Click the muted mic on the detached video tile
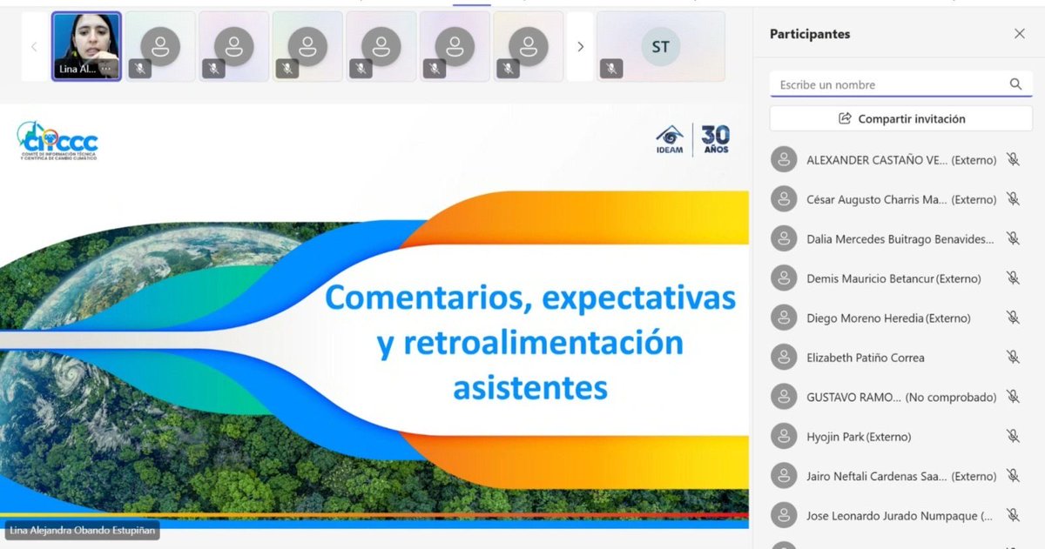1045x549 pixels. point(610,67)
